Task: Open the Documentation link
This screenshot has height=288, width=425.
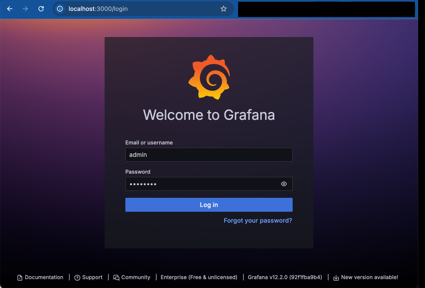Action: click(44, 277)
